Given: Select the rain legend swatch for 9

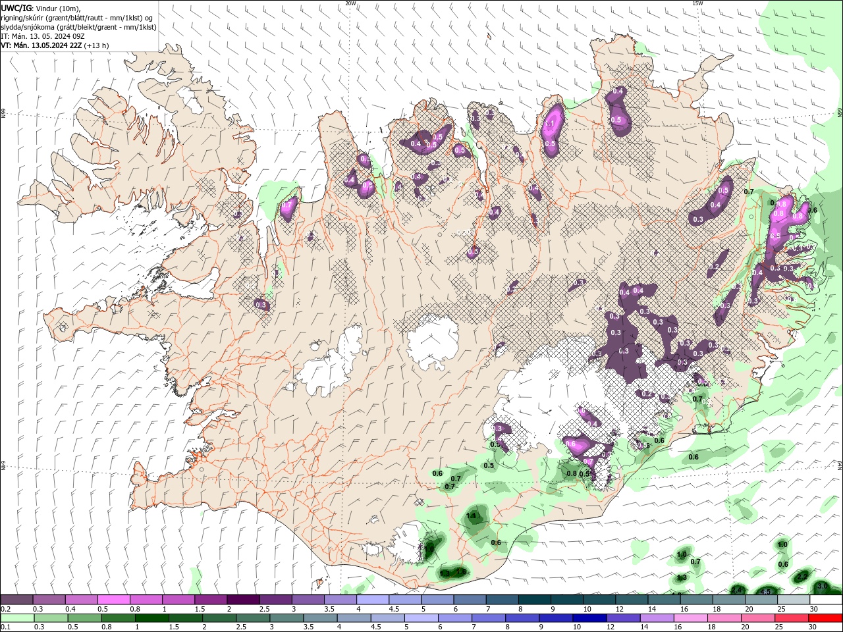Looking at the screenshot, I should pyautogui.click(x=556, y=618).
